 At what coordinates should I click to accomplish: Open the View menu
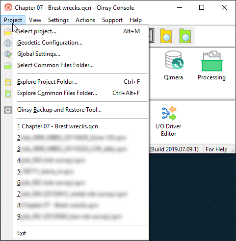pos(35,20)
